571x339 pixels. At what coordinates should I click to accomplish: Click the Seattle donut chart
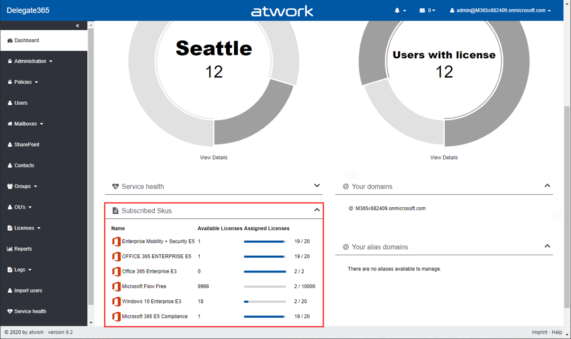[214, 84]
